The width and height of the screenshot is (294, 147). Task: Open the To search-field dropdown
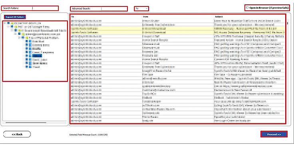click(x=141, y=9)
